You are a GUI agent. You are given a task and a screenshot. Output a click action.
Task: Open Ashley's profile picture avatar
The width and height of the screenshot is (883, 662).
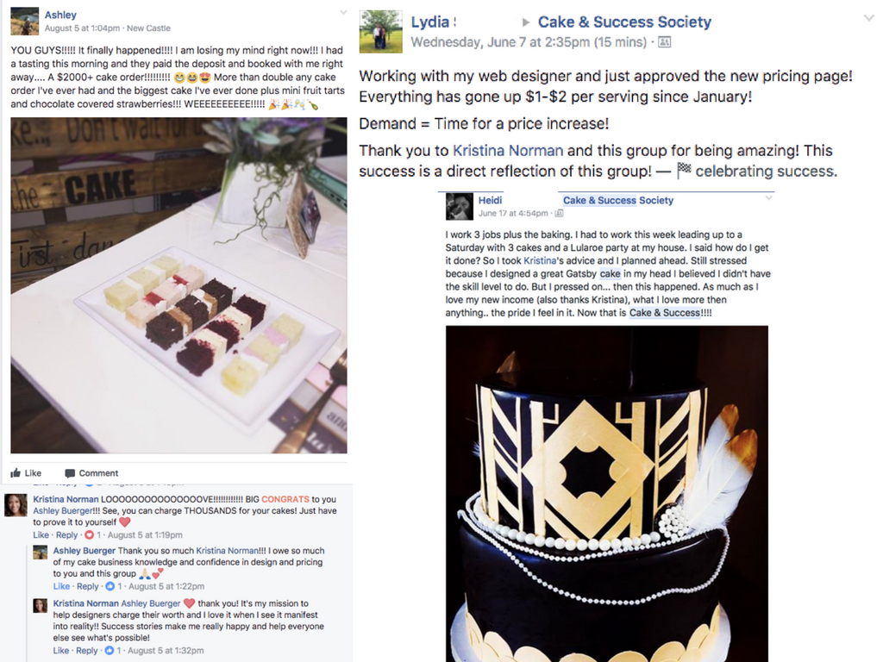click(x=24, y=21)
